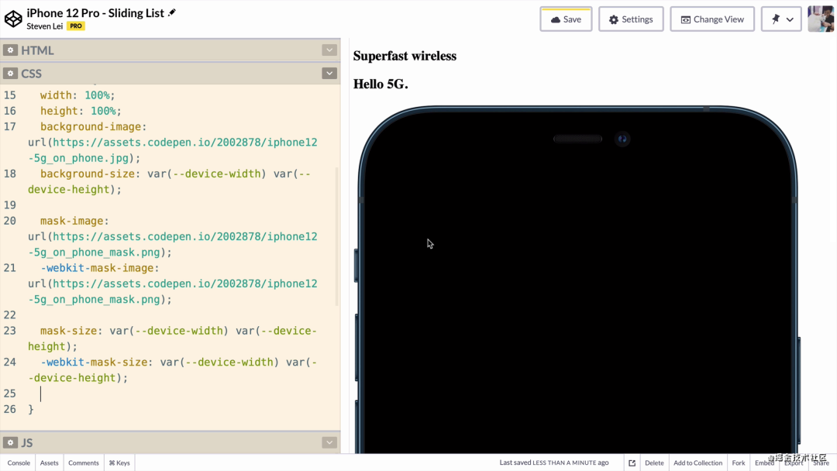Click the Fork button
Viewport: 837px width, 471px height.
[739, 463]
